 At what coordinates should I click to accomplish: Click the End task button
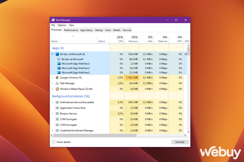[180, 142]
